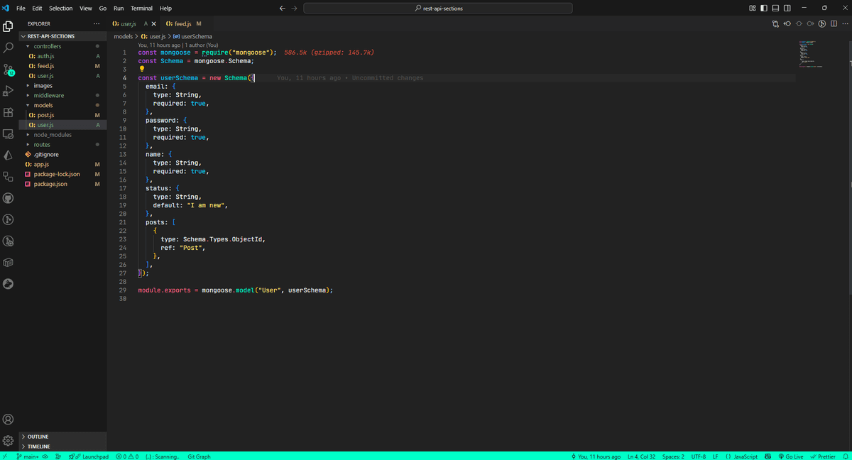Click the rest-api-sections command center search box
The image size is (852, 460).
pos(437,9)
